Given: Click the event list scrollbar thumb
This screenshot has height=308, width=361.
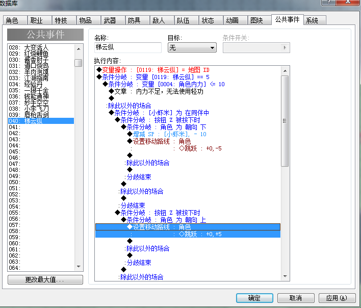Looking at the screenshot, I should (x=79, y=63).
